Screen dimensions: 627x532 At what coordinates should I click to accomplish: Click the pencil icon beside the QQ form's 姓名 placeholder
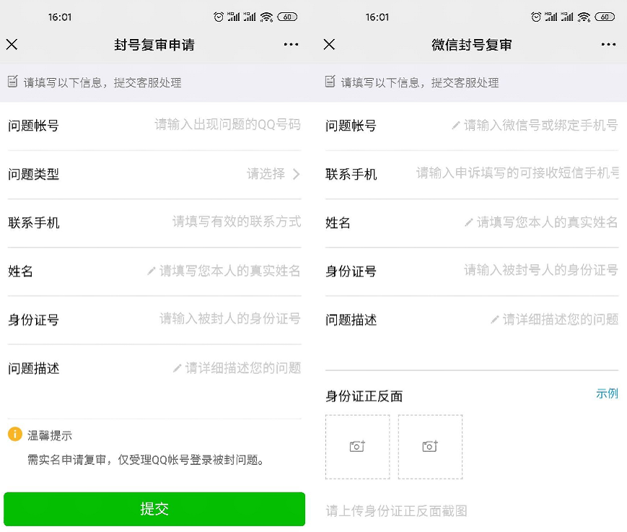[x=151, y=271]
